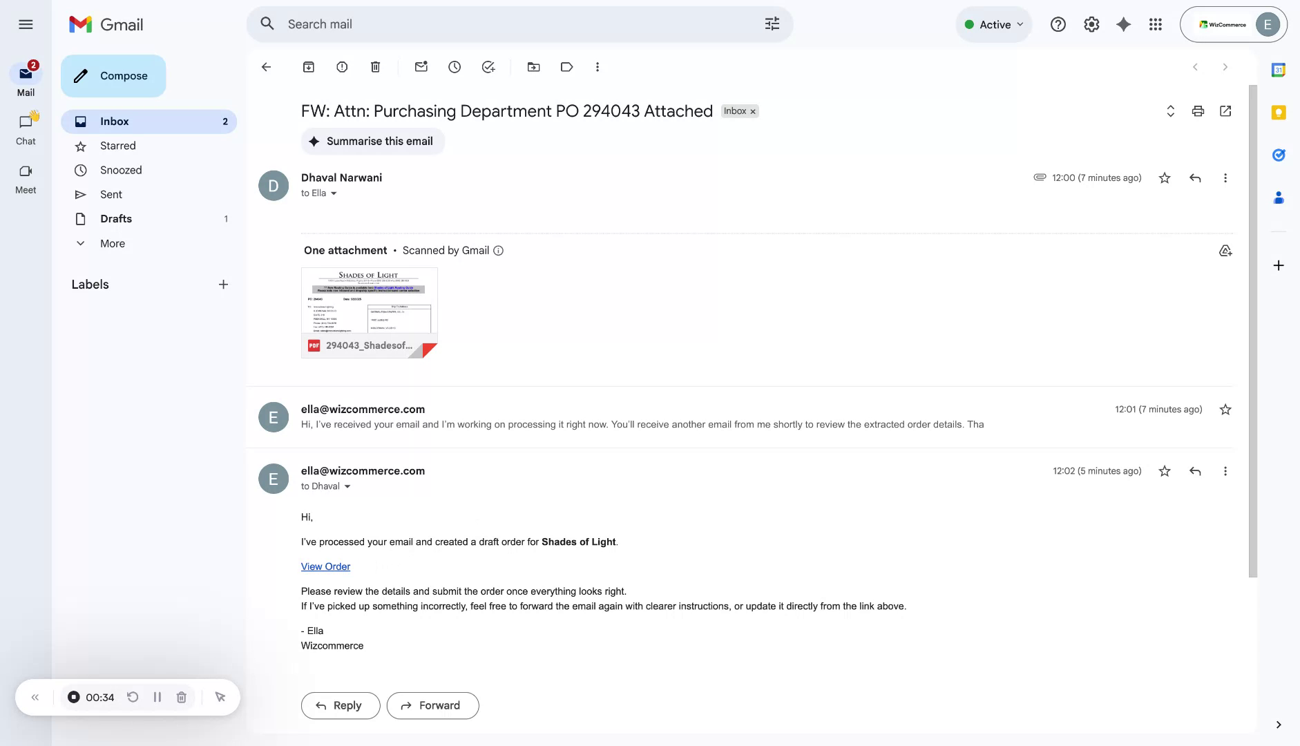
Task: Expand recipient details under Dhaval Narwani
Action: [x=334, y=193]
